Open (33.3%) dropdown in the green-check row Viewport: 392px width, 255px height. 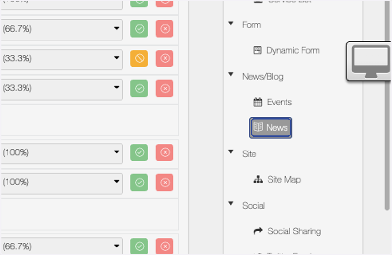click(x=61, y=89)
